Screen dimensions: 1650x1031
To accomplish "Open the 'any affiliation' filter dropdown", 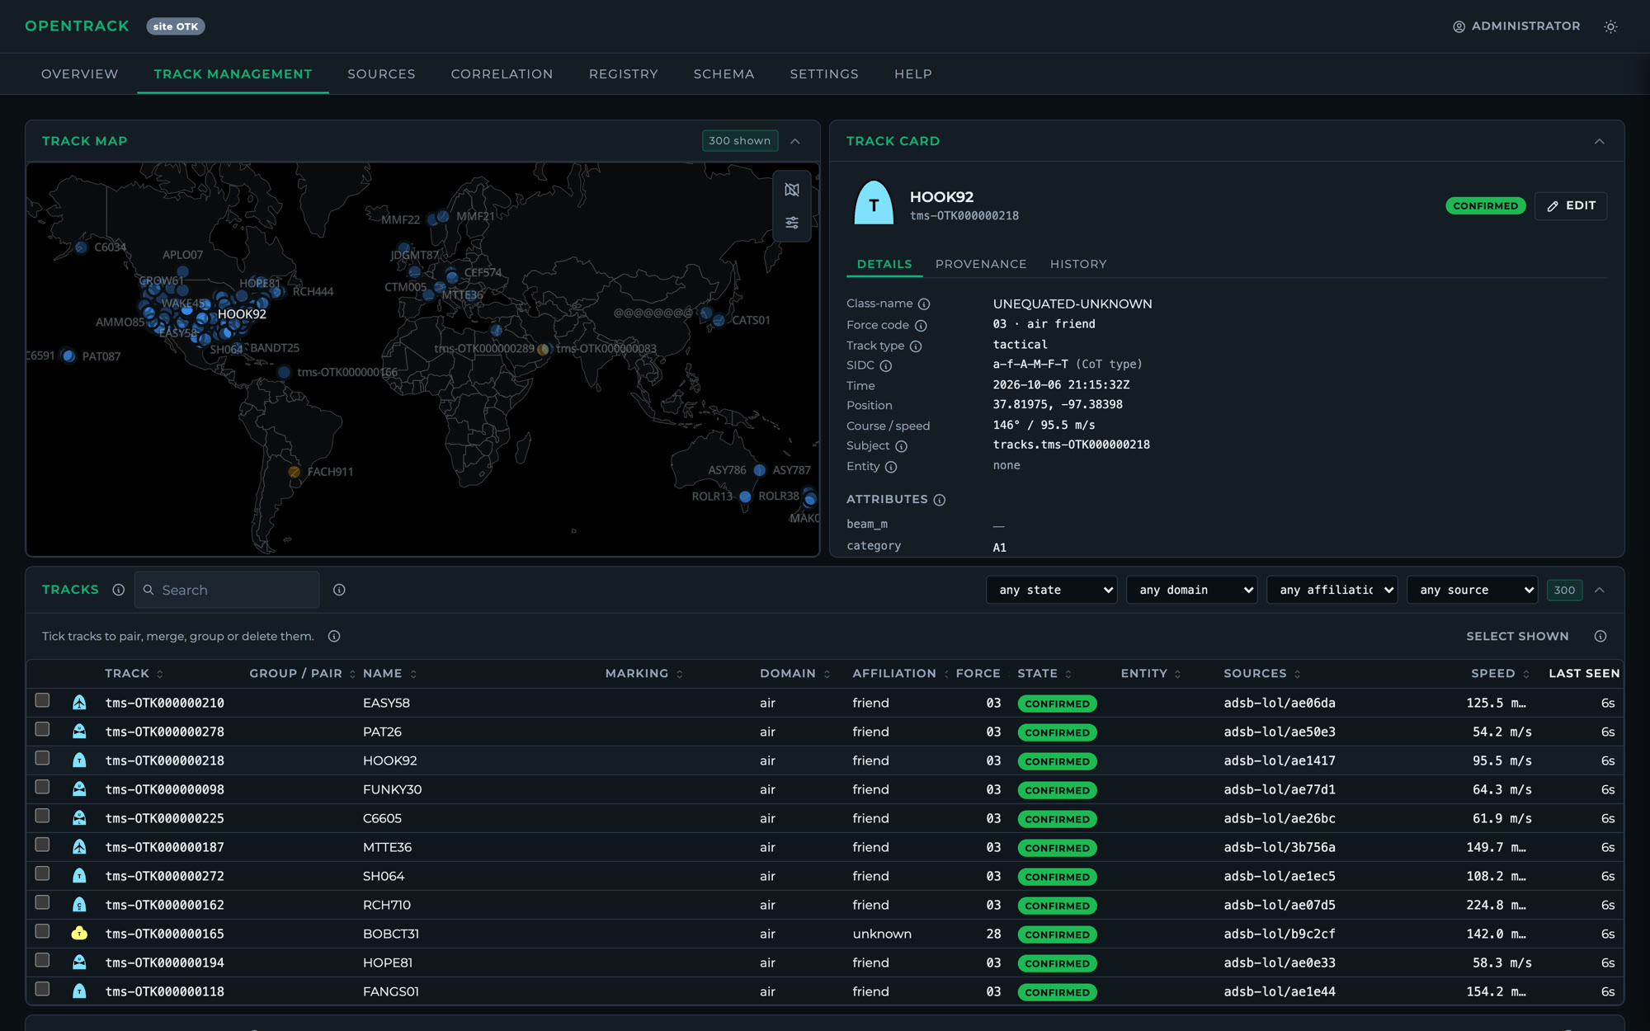I will (1332, 590).
